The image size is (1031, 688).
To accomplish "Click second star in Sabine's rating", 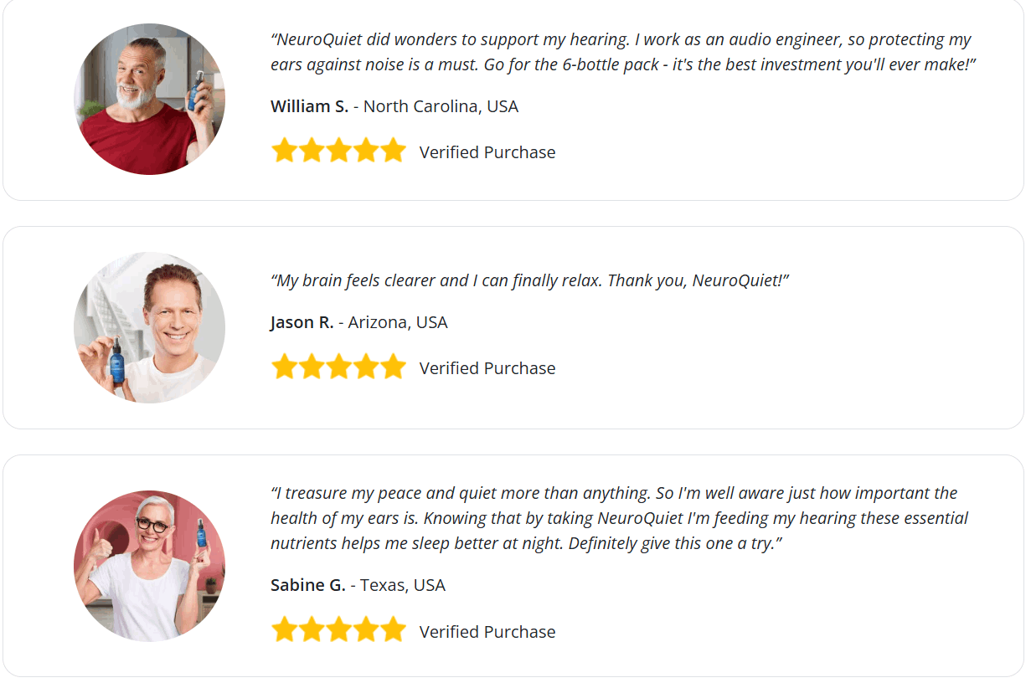I will point(312,631).
